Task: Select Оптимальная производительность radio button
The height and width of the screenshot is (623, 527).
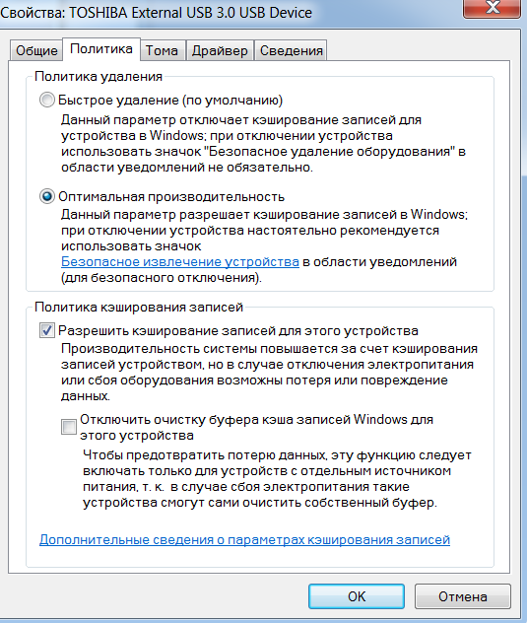Action: pos(47,196)
